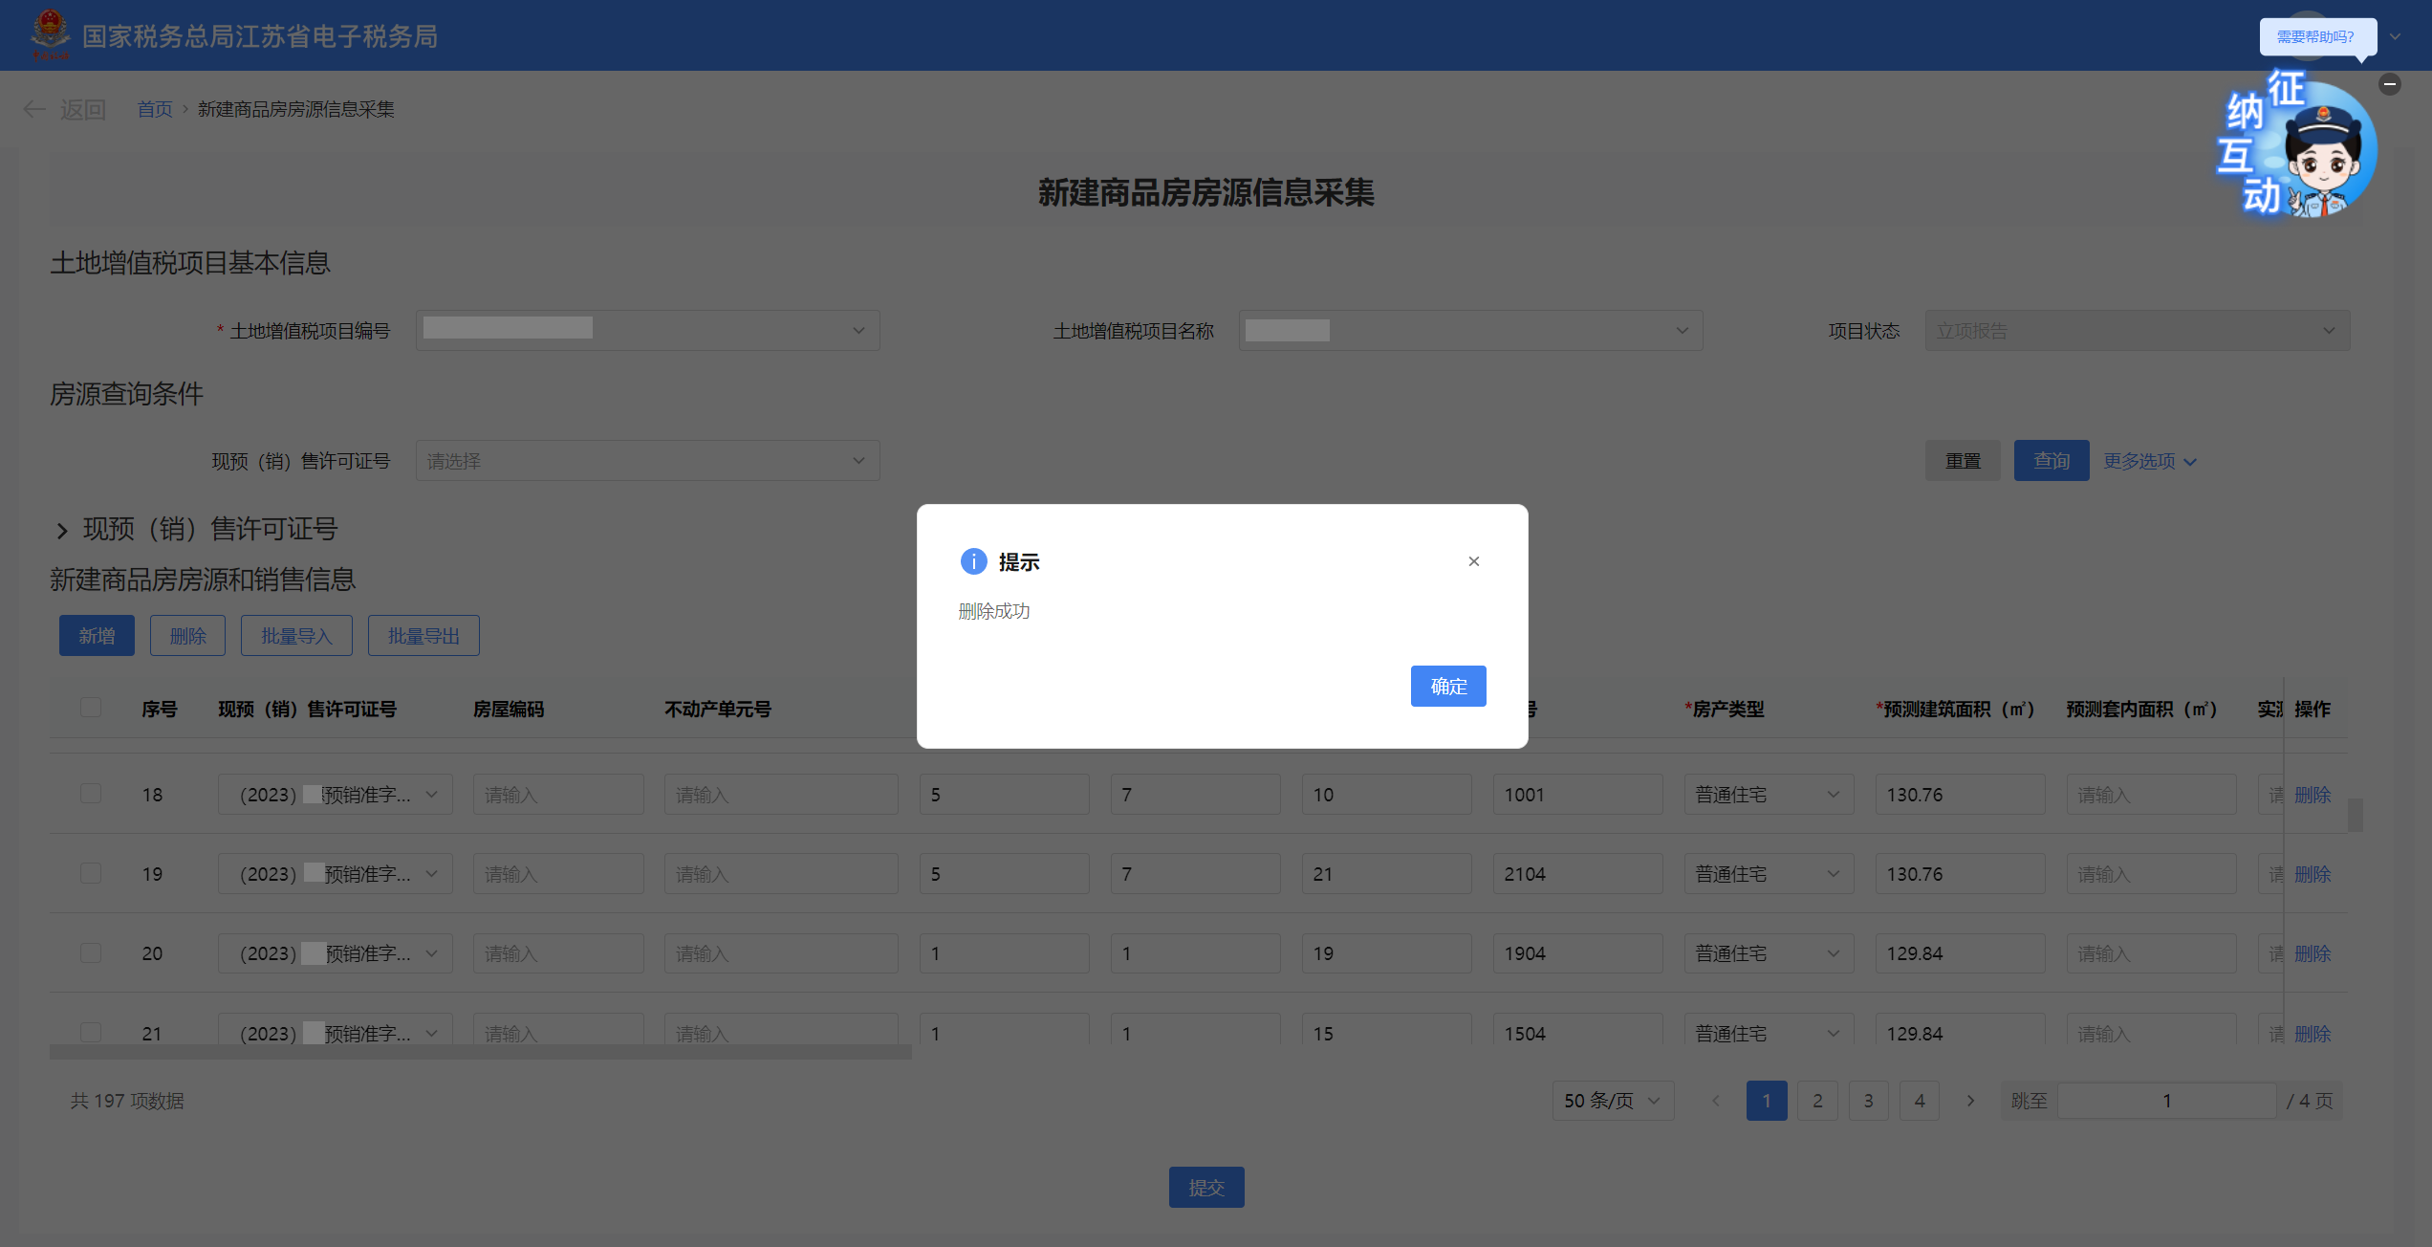
Task: Expand the 现预(销)售许可证号 section
Action: (62, 530)
